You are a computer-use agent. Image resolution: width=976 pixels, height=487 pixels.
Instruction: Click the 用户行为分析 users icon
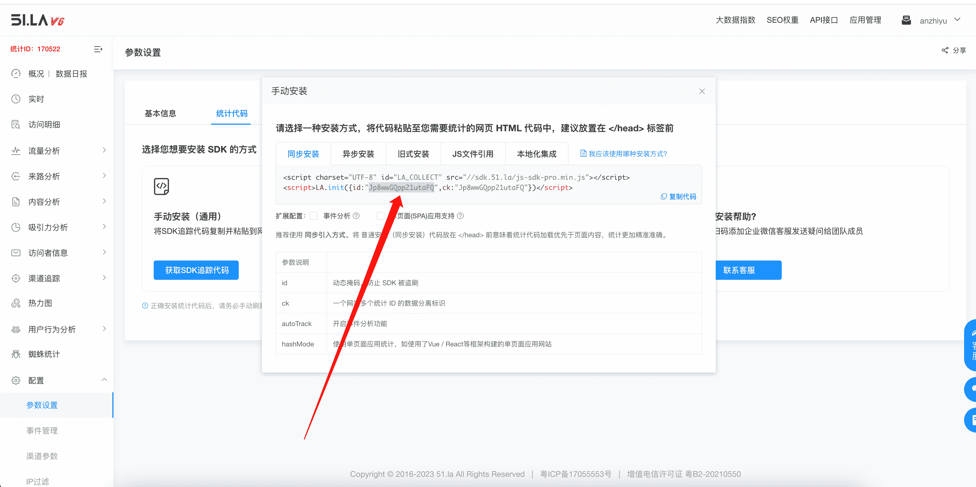click(16, 329)
